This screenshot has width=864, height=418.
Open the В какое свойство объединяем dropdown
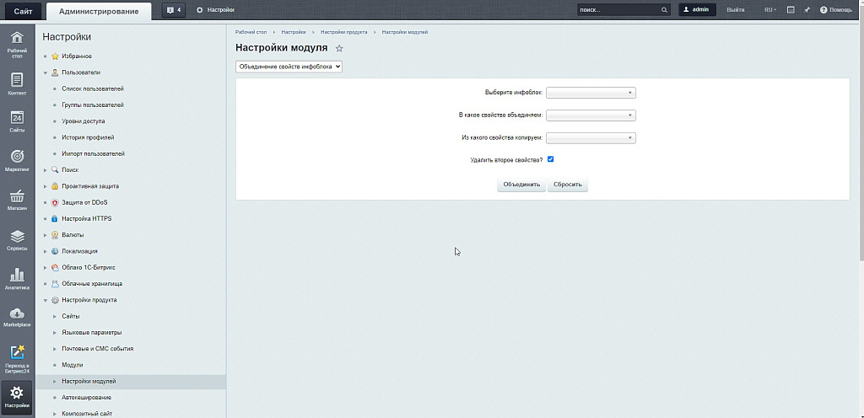(x=591, y=115)
